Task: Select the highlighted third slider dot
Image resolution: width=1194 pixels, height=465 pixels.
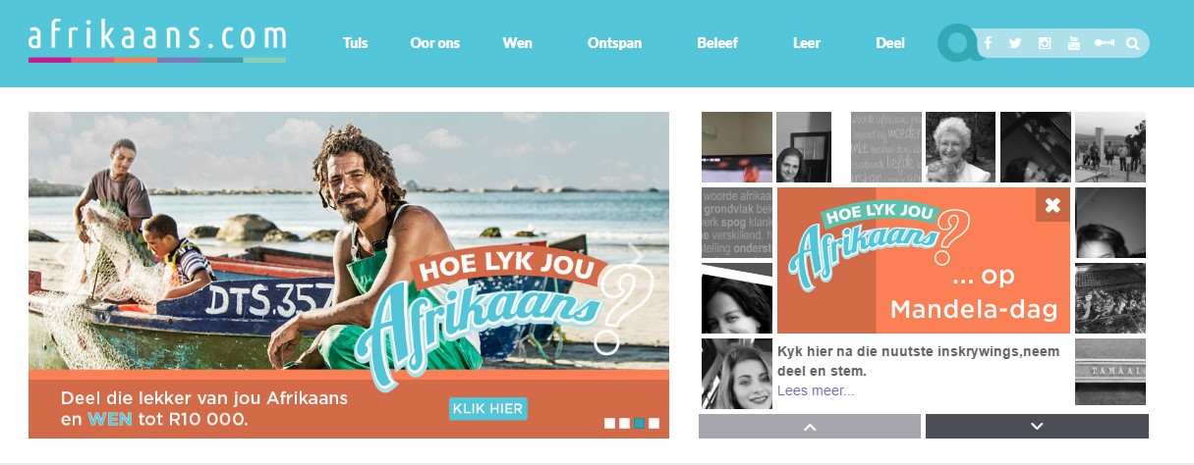Action: pyautogui.click(x=639, y=424)
